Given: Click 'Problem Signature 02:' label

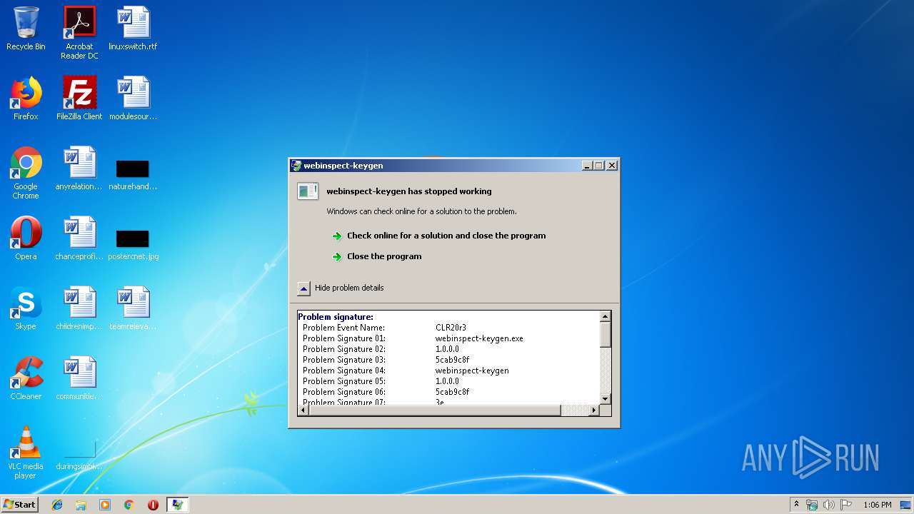Looking at the screenshot, I should tap(344, 349).
